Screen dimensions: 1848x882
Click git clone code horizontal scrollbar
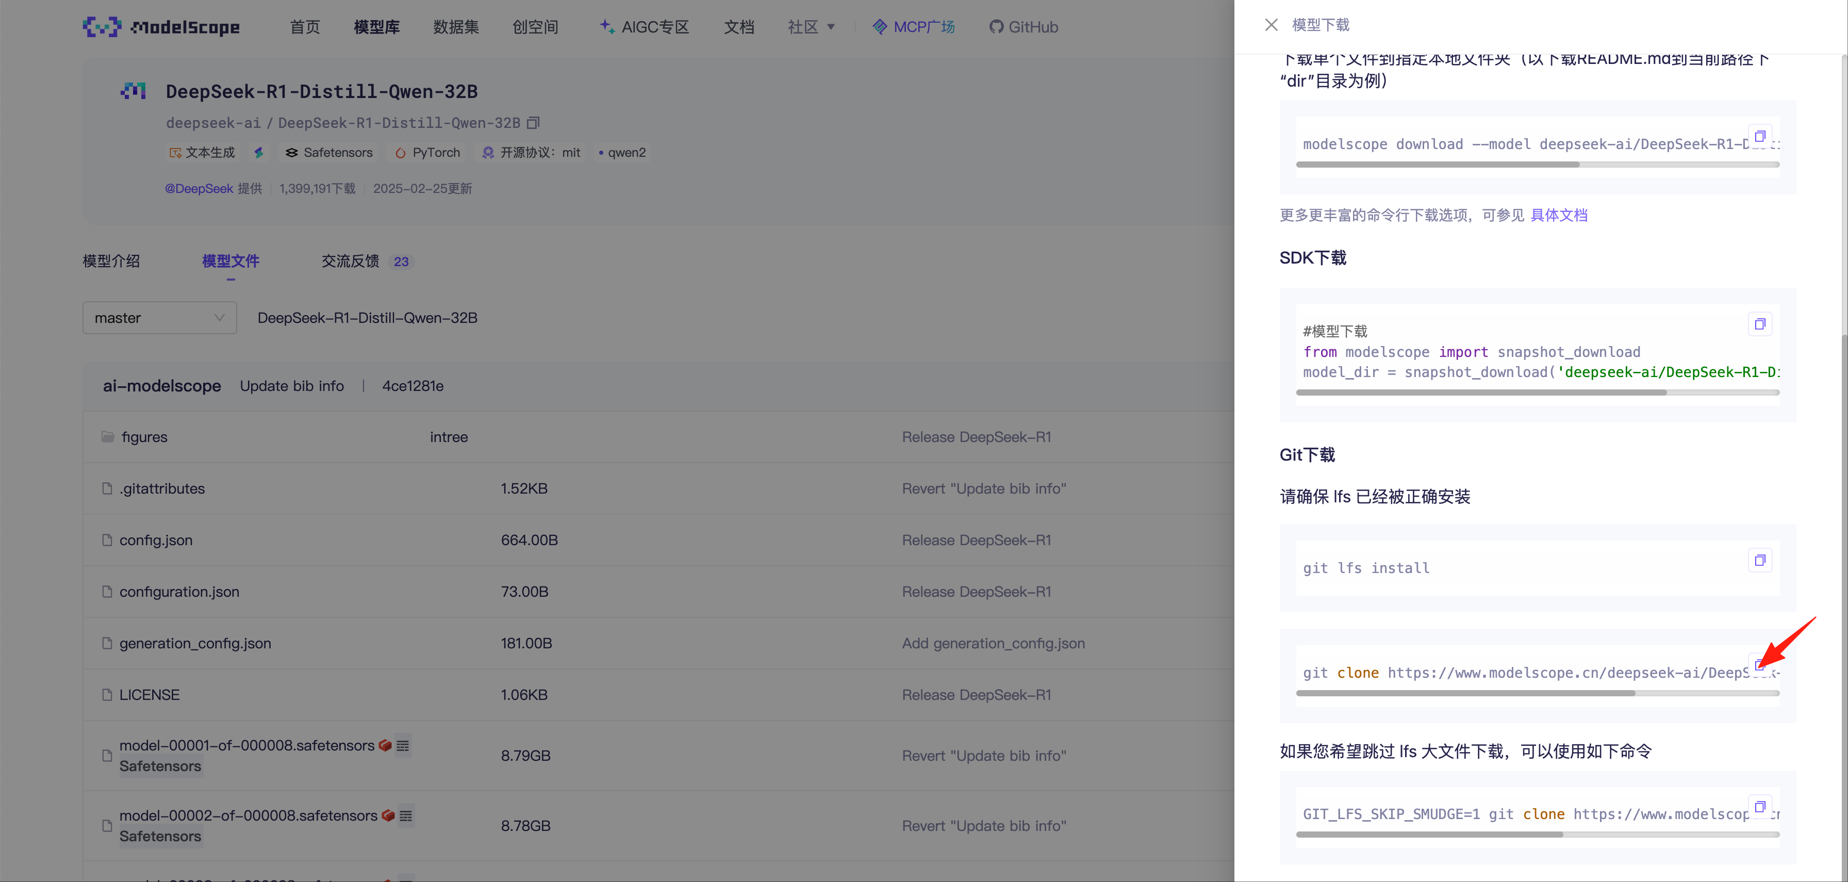click(1465, 693)
